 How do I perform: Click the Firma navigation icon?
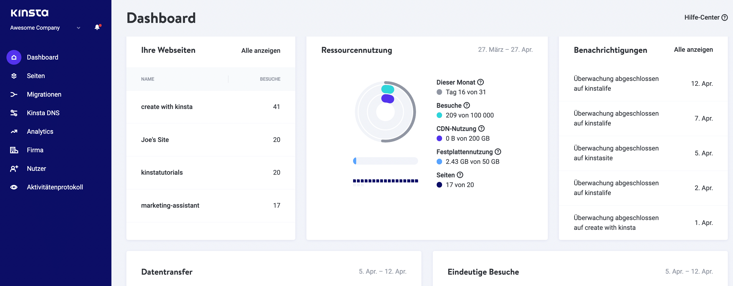14,149
